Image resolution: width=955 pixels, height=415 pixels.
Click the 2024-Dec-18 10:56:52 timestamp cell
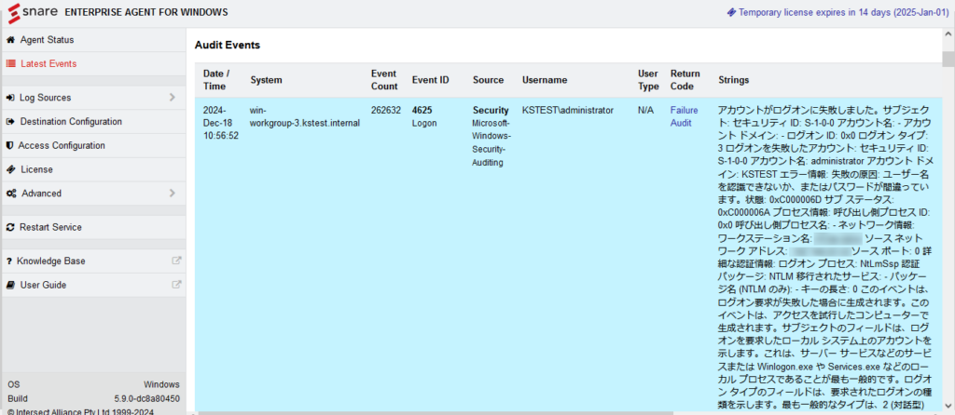click(x=221, y=123)
